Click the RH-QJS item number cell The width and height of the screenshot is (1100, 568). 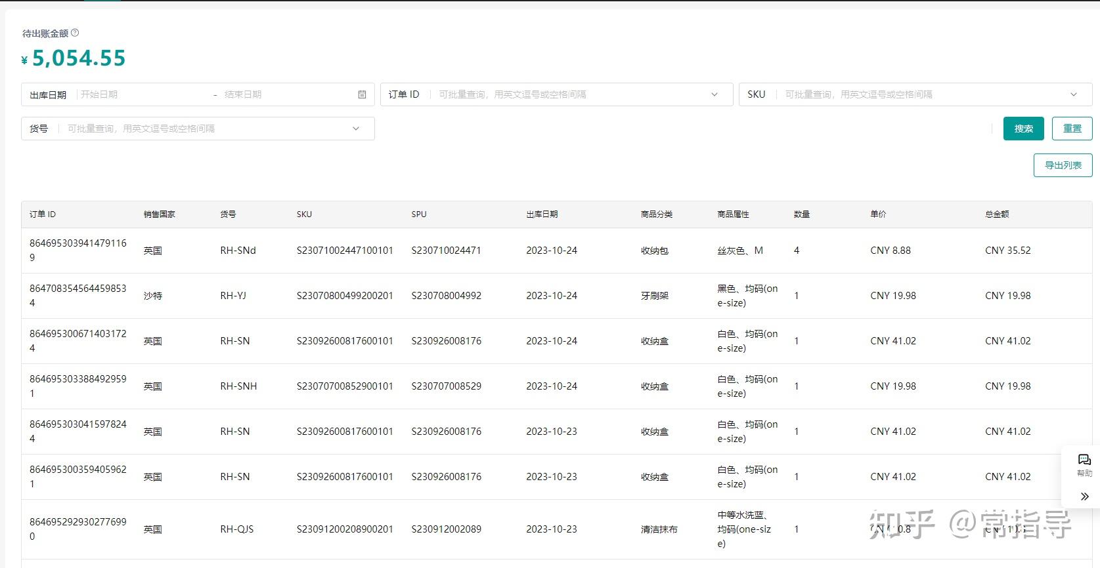pyautogui.click(x=236, y=529)
